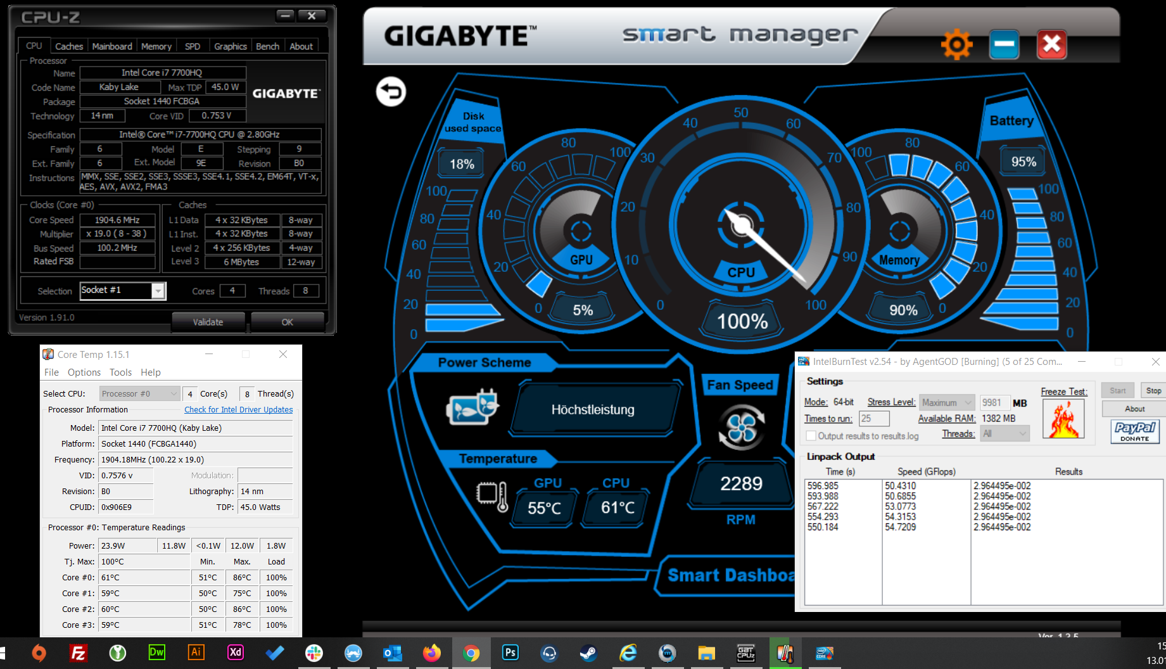Click the GIGABYTE logo inside CPU-Z
Screen dimensions: 1166x669
(286, 92)
